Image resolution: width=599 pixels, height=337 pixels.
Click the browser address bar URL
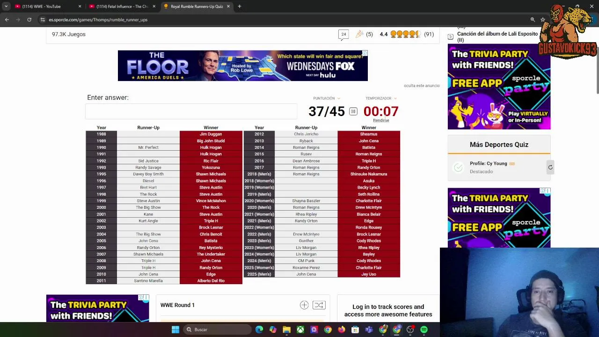[98, 20]
